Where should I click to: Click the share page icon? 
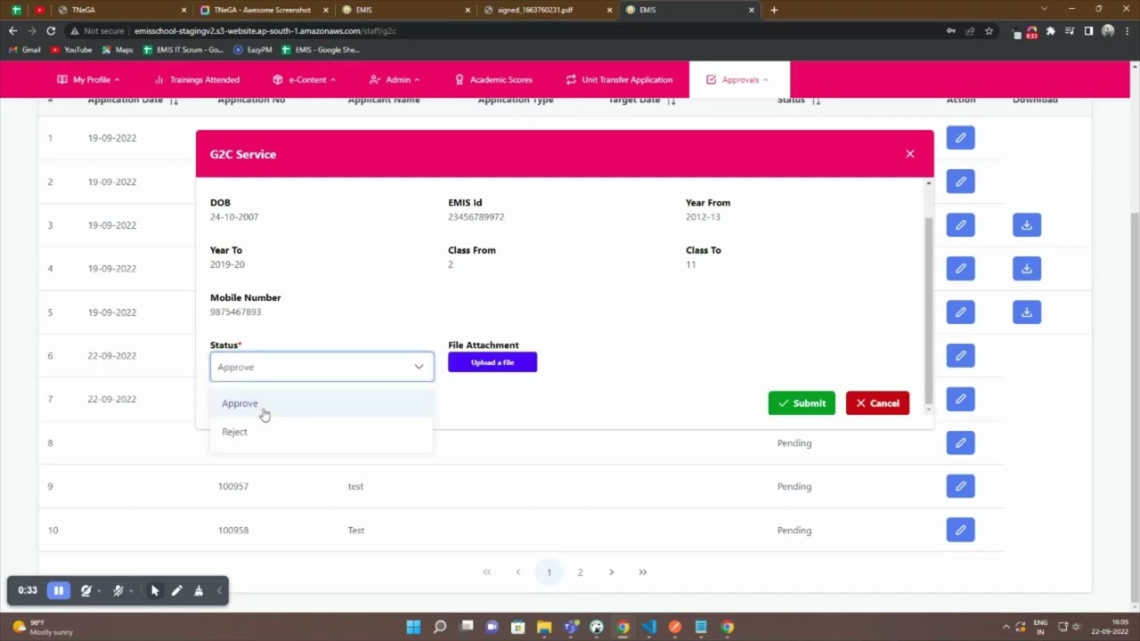(970, 30)
